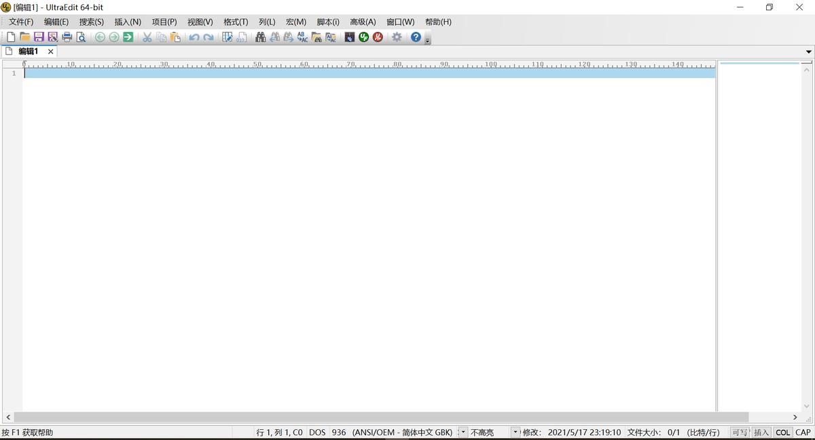The height and width of the screenshot is (440, 815).
Task: Open the Find (binoculars) tool
Action: (260, 37)
